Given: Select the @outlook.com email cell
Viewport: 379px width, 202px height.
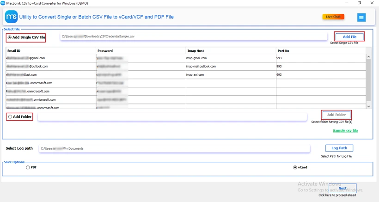Looking at the screenshot, I should 51,67.
